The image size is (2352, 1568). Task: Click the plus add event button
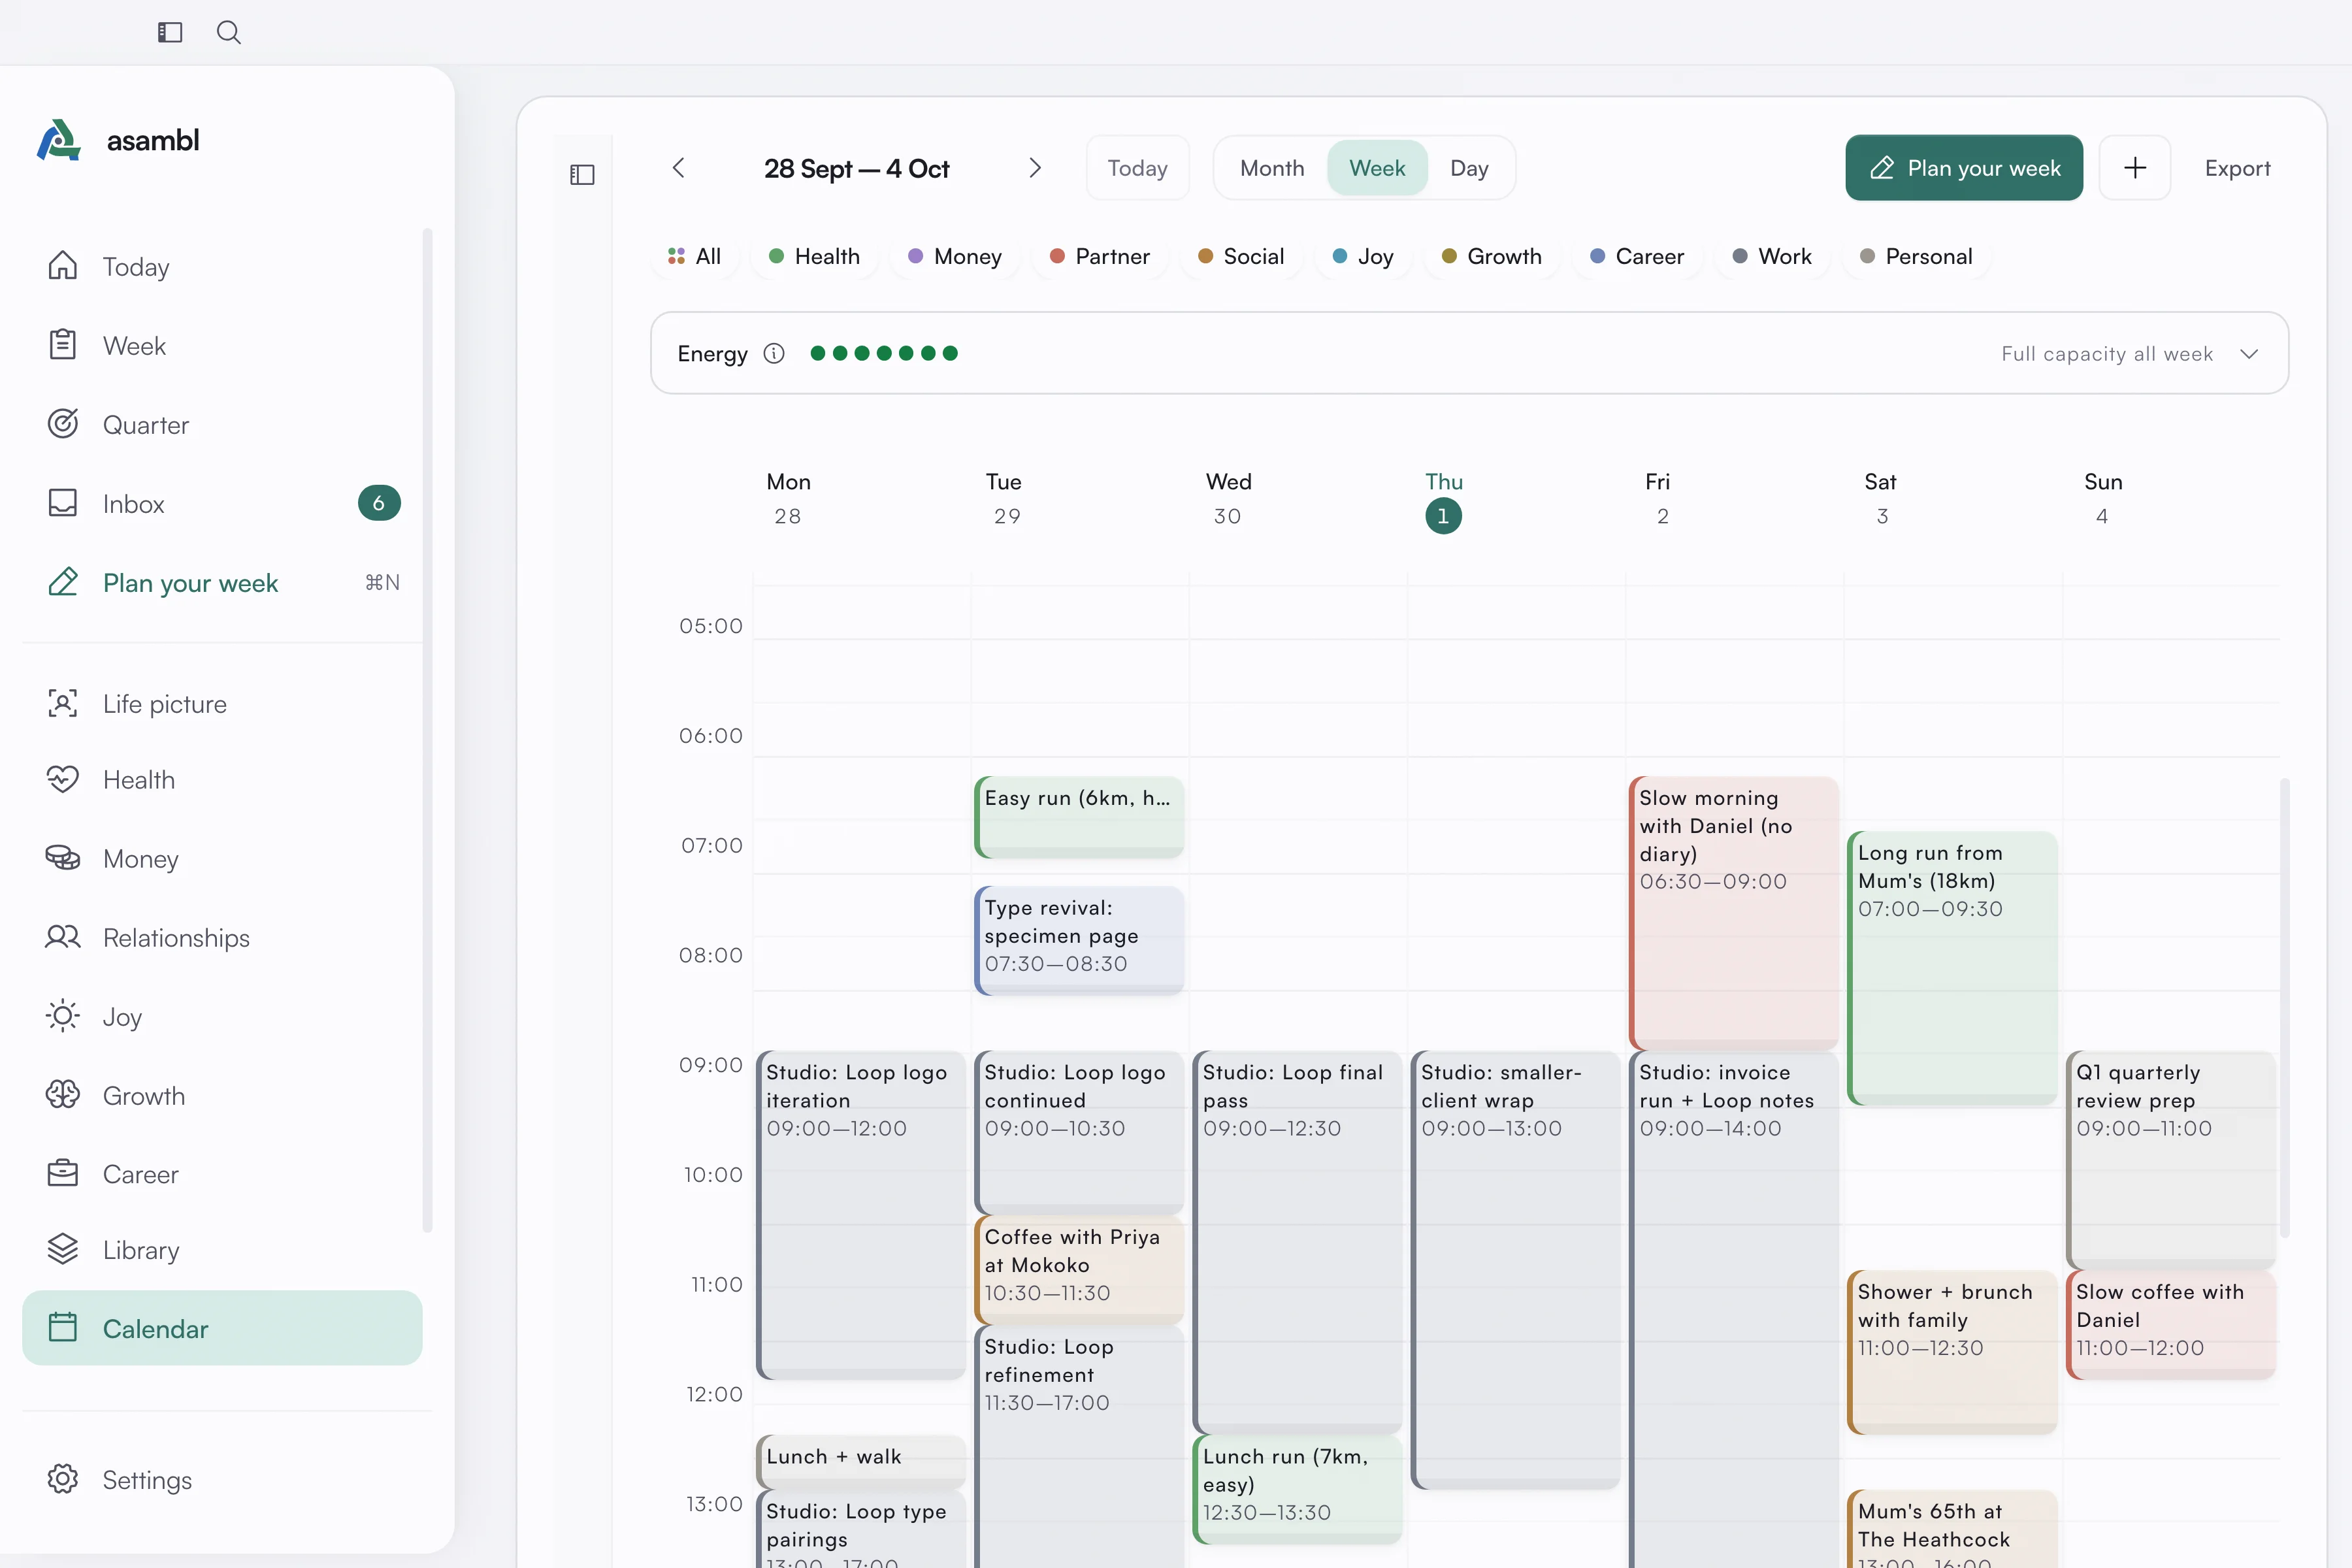click(2134, 168)
